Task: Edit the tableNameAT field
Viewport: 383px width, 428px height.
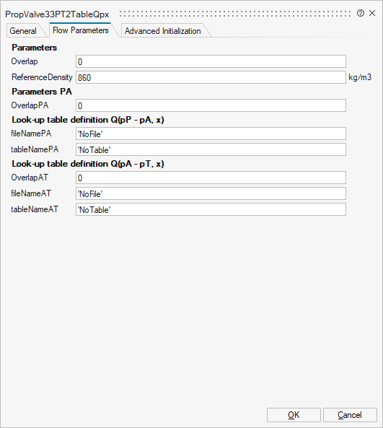Action: click(x=211, y=209)
